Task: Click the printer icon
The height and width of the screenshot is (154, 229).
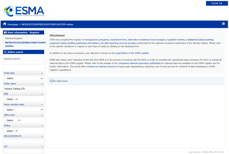Action: point(223,24)
